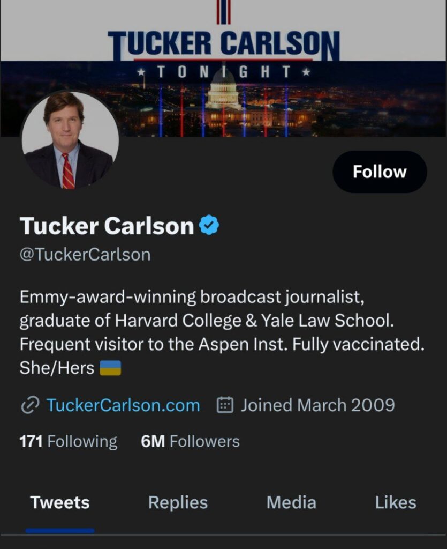Click the Joined March 2009 text

pos(317,405)
